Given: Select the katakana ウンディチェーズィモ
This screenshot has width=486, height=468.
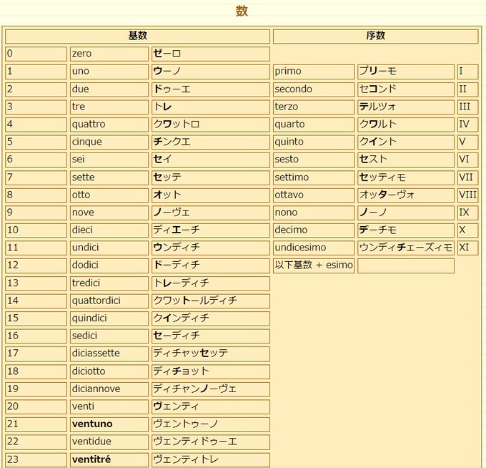Looking at the screenshot, I should pos(406,248).
